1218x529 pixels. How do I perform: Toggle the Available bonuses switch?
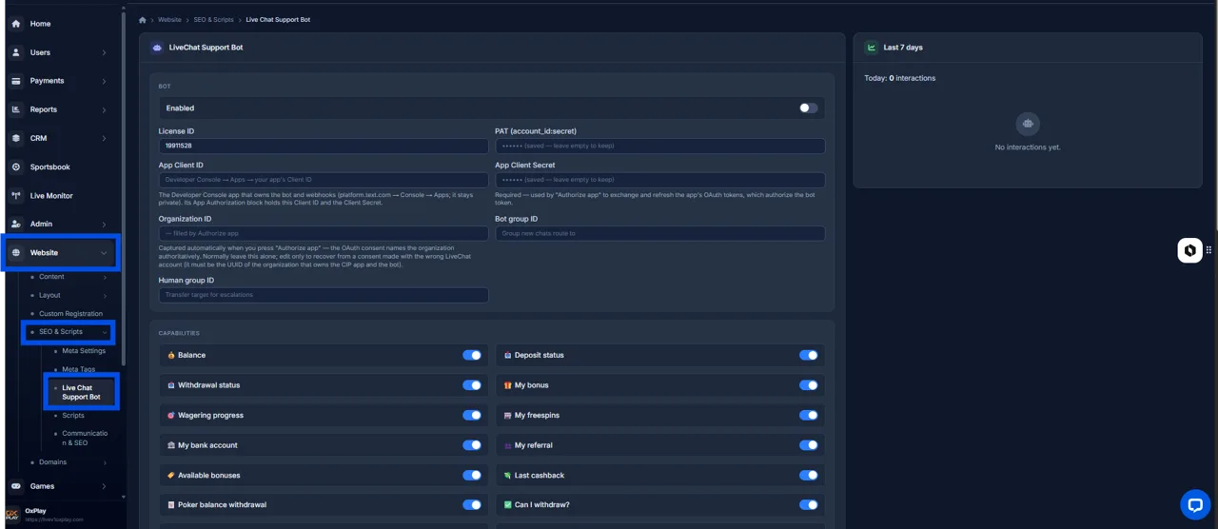(x=472, y=475)
